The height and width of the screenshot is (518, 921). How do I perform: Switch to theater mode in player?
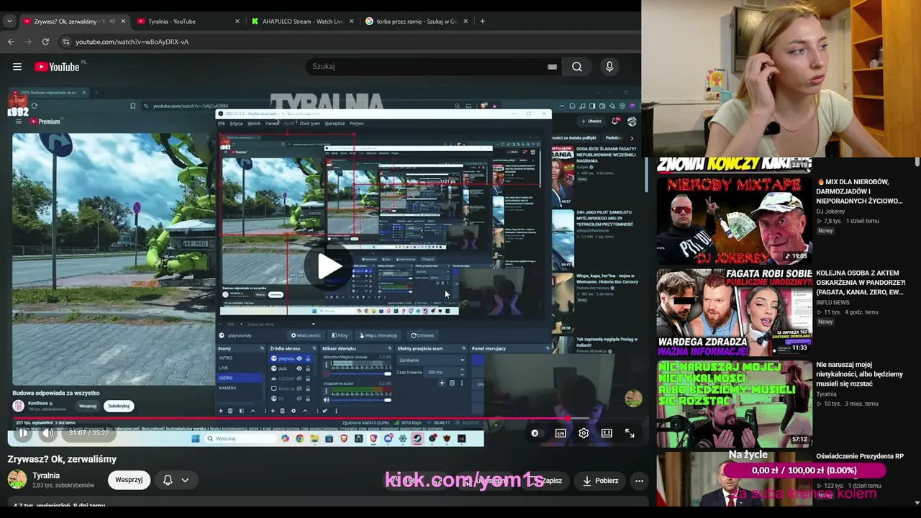pyautogui.click(x=607, y=433)
